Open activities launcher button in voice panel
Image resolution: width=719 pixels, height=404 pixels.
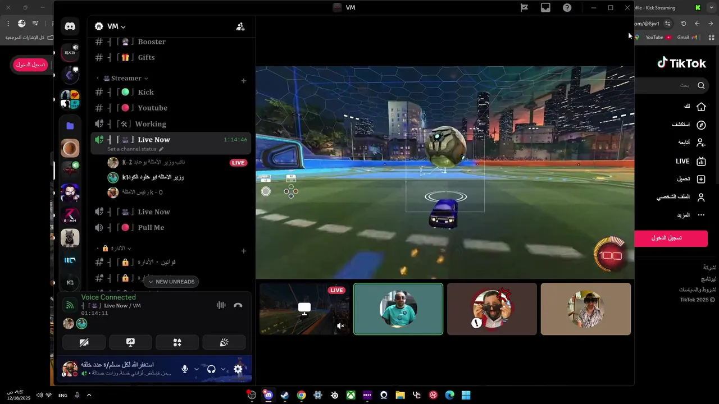(177, 342)
